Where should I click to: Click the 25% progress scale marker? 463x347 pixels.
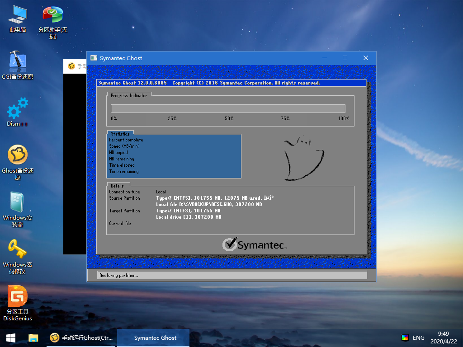point(172,118)
